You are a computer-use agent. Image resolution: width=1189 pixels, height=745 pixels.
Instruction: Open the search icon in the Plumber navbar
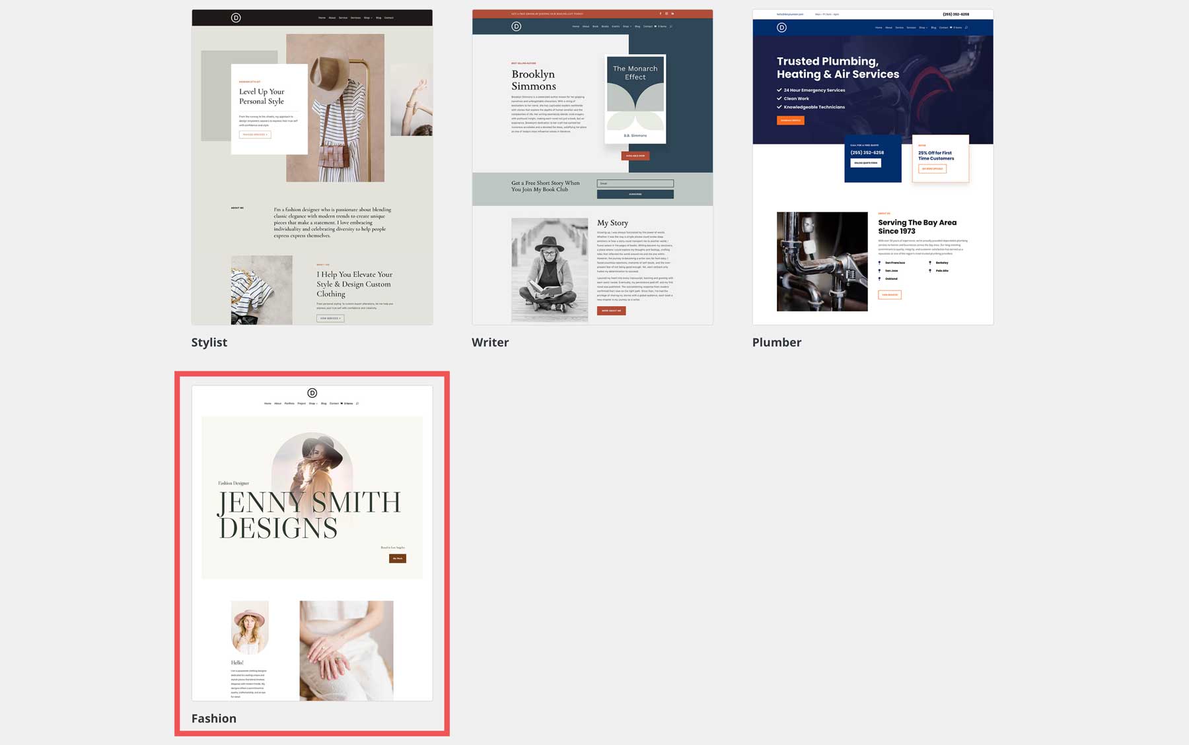(x=966, y=27)
